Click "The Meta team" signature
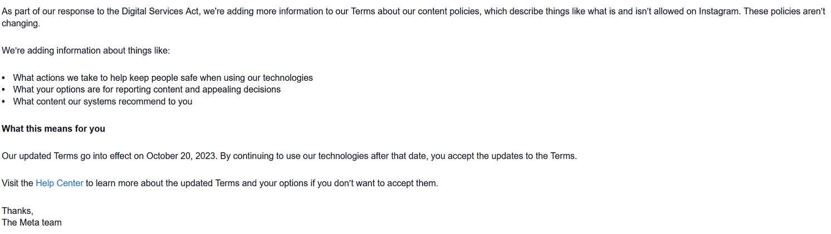 32,222
